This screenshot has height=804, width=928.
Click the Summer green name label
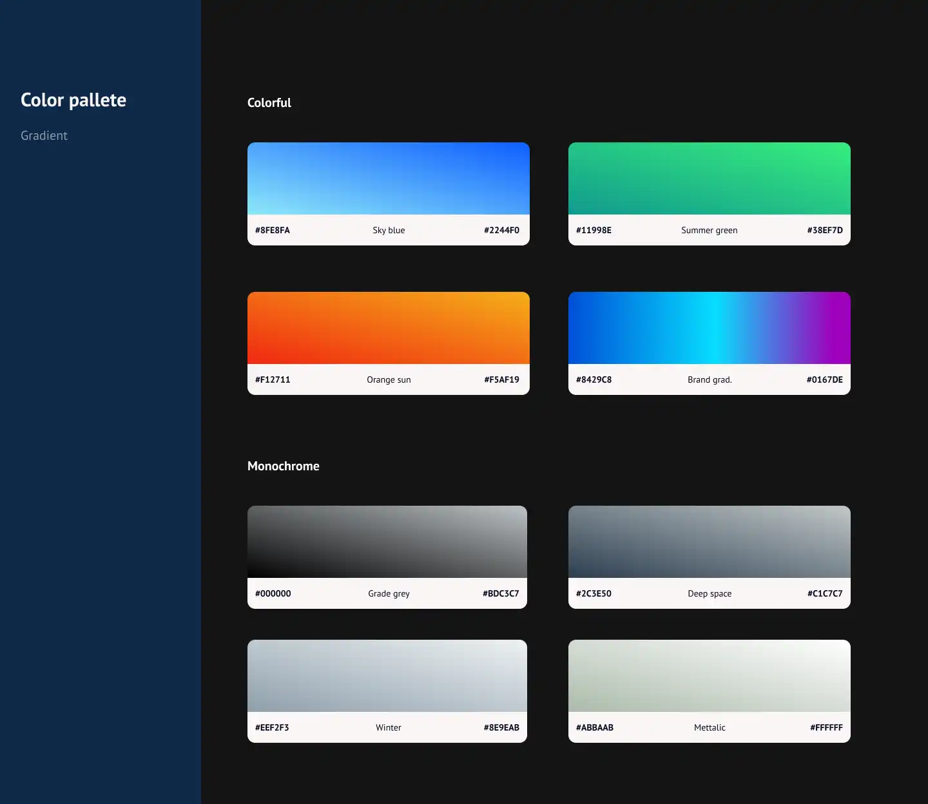click(x=710, y=230)
